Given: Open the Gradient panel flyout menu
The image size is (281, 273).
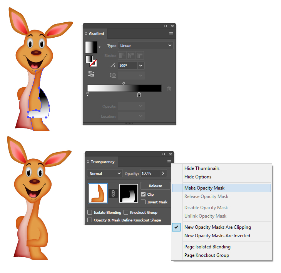Looking at the screenshot, I should (x=171, y=34).
